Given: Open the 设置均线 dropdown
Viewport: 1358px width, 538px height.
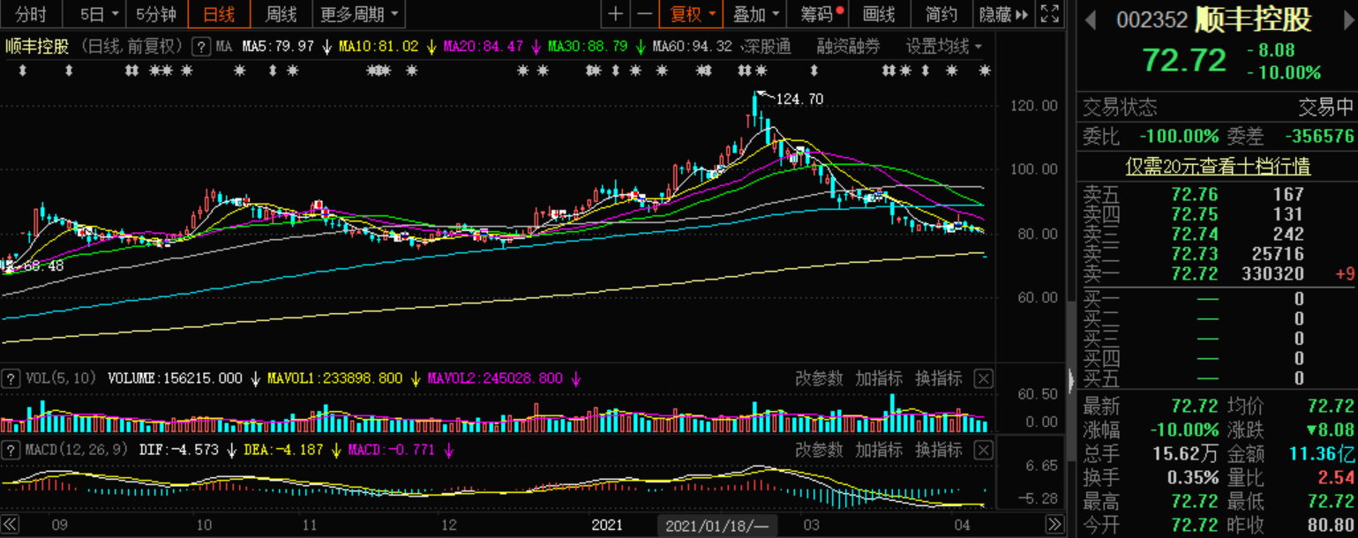Looking at the screenshot, I should tap(944, 47).
